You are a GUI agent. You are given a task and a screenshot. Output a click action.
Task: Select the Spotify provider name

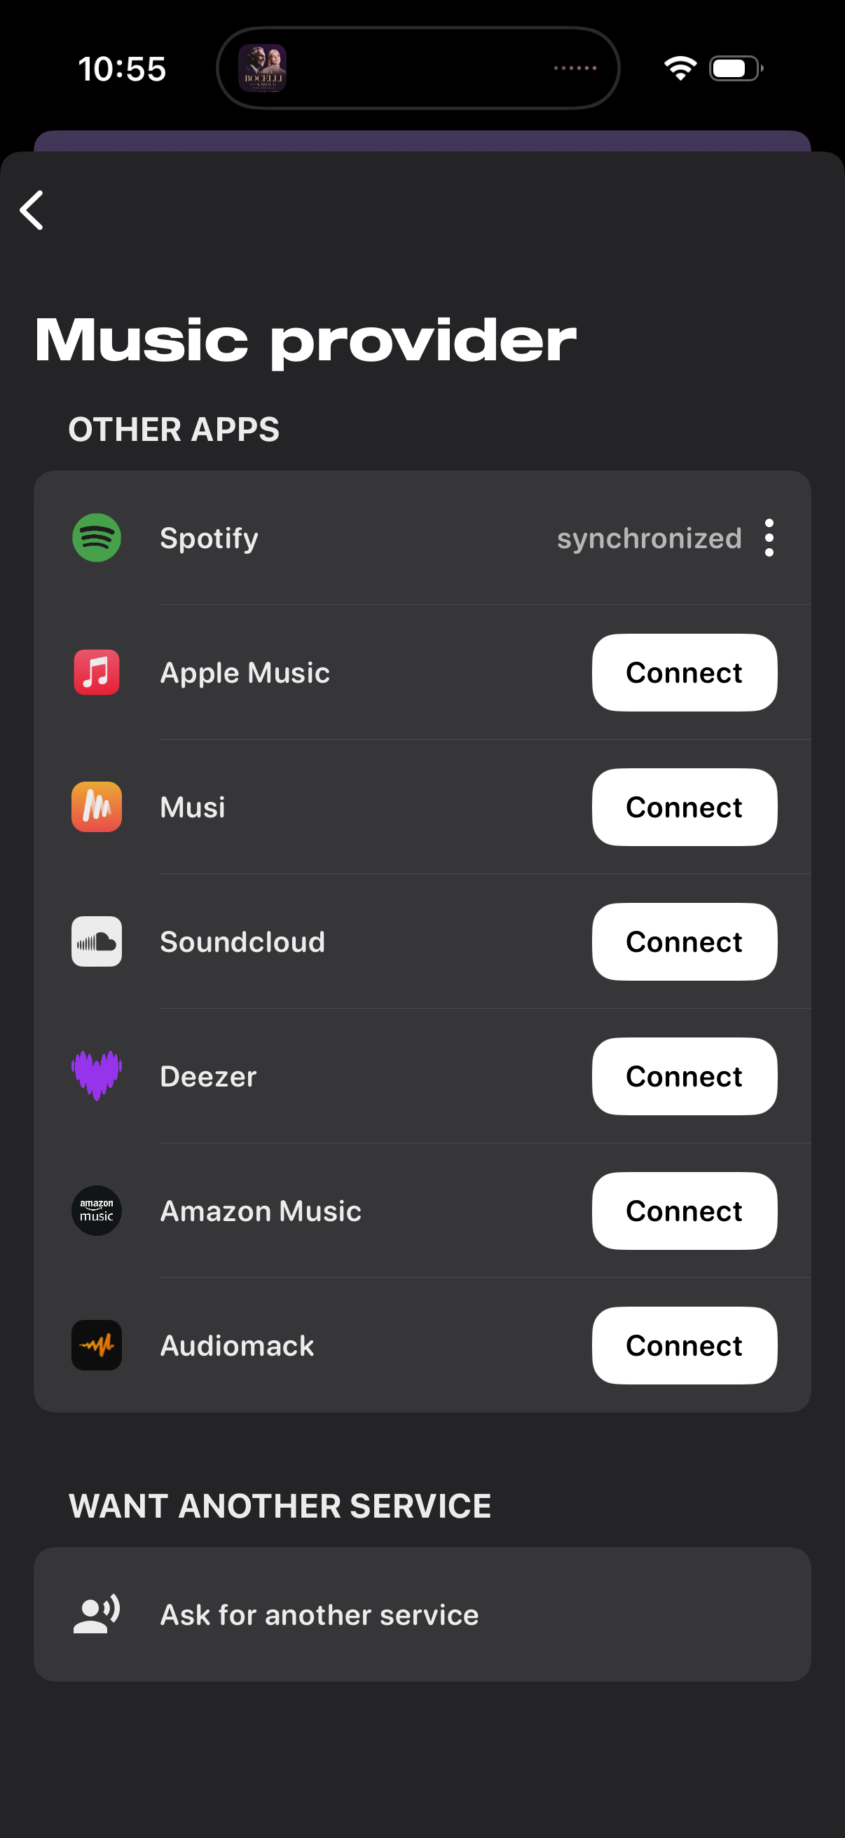tap(209, 538)
